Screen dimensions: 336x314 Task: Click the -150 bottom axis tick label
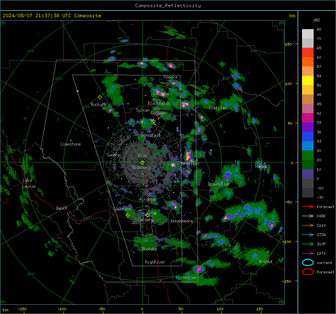point(22,309)
